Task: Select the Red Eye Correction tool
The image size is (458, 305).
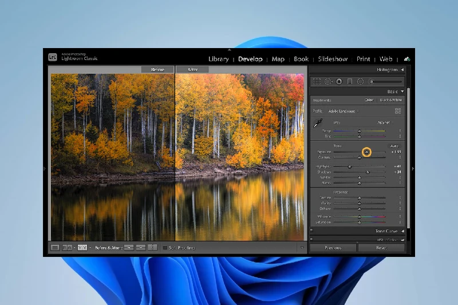Action: pyautogui.click(x=339, y=81)
